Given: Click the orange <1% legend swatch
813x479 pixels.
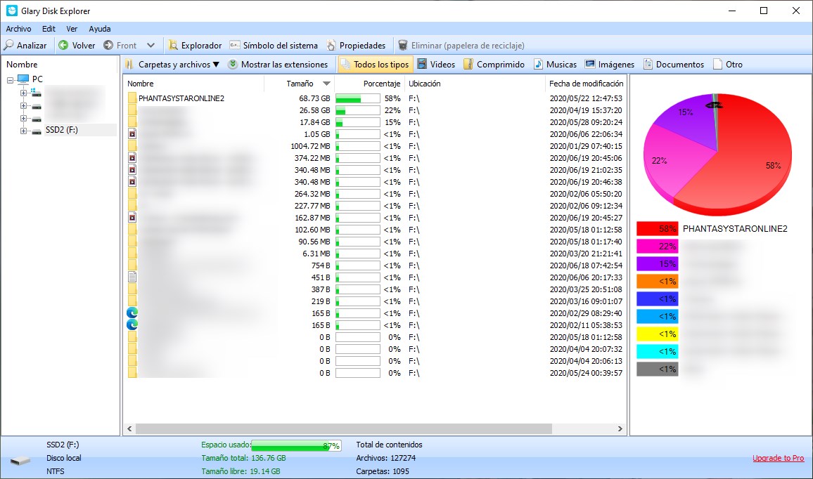Looking at the screenshot, I should 657,281.
